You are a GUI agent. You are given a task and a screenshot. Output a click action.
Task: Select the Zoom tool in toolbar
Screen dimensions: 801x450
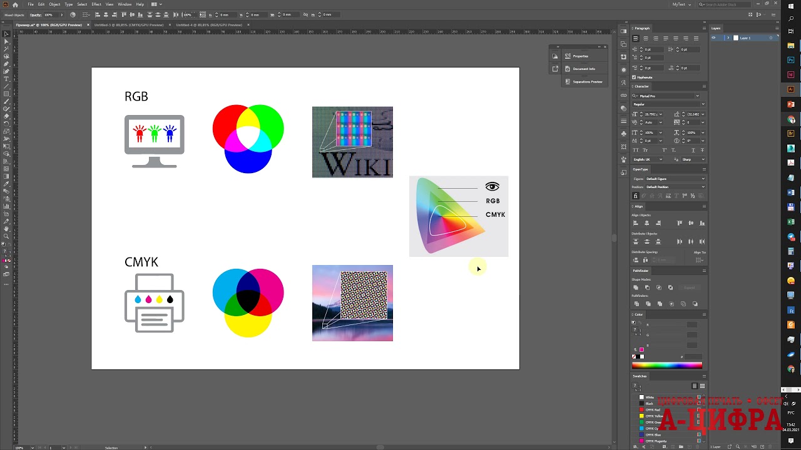tap(6, 236)
